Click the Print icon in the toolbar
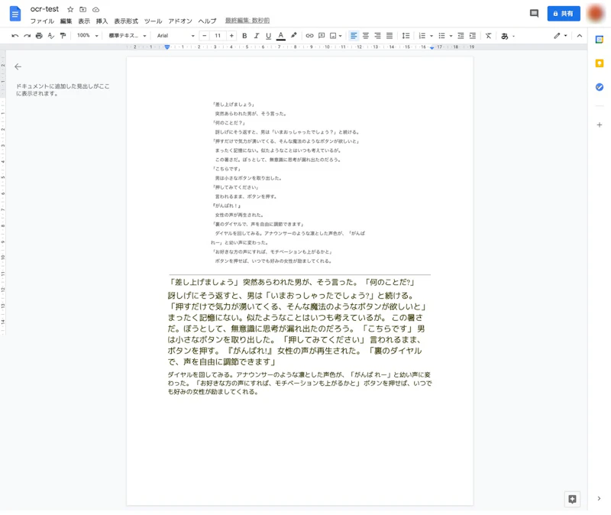The image size is (611, 515). coord(38,36)
